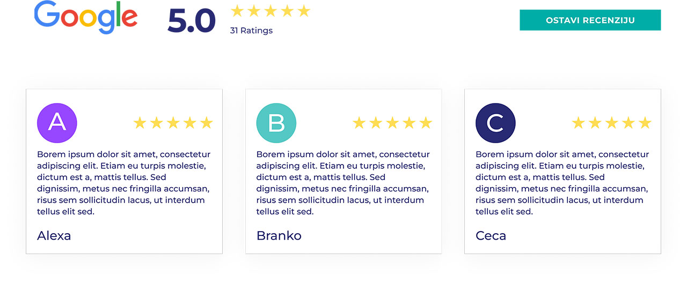
Task: Click the first star in header rating
Action: [x=237, y=11]
